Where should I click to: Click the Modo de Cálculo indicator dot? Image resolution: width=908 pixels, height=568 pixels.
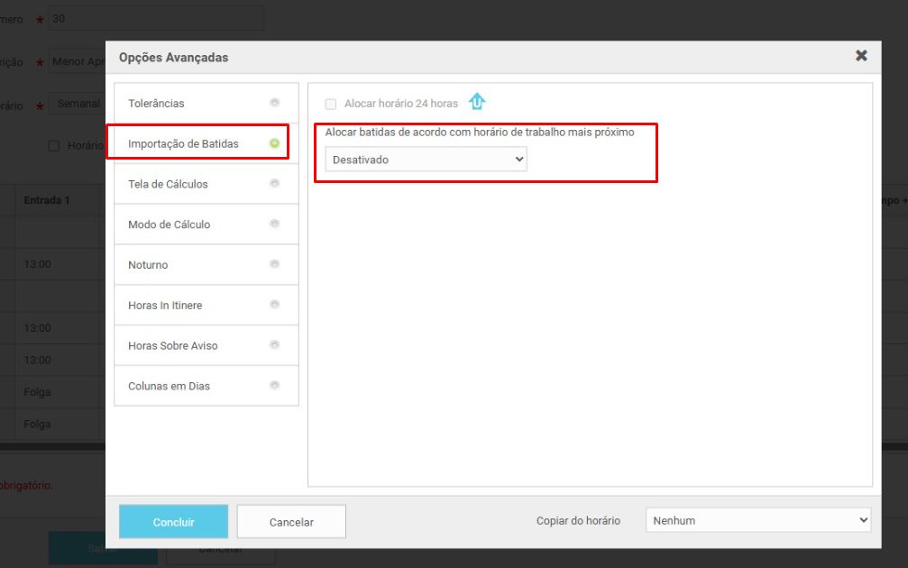tap(275, 224)
